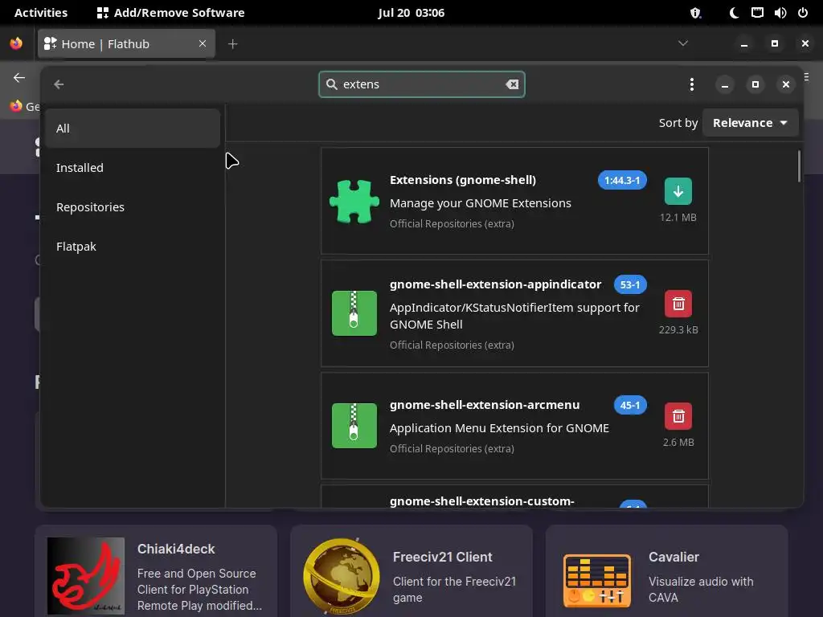Image resolution: width=823 pixels, height=617 pixels.
Task: Minimize the Add/Remove Software window
Action: [724, 84]
